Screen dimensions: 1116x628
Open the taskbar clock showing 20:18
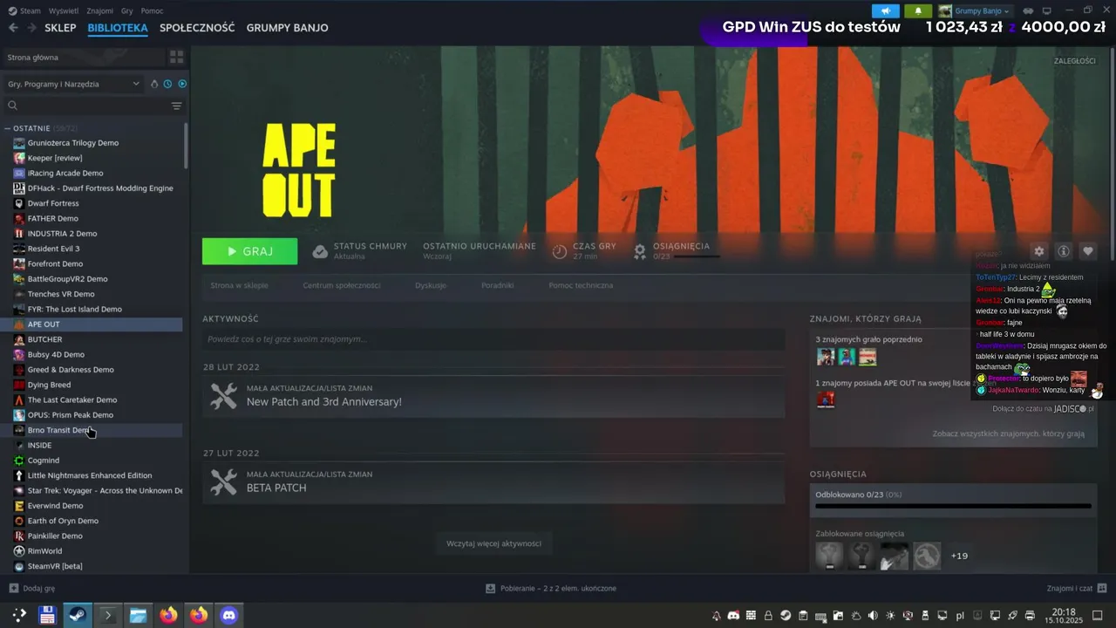click(1064, 616)
